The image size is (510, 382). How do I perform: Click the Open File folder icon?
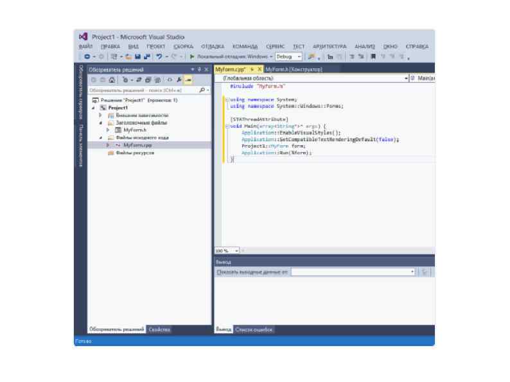[x=129, y=56]
